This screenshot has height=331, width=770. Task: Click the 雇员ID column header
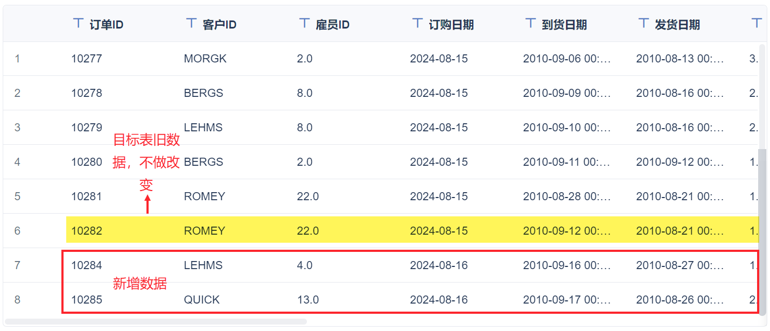[x=333, y=25]
